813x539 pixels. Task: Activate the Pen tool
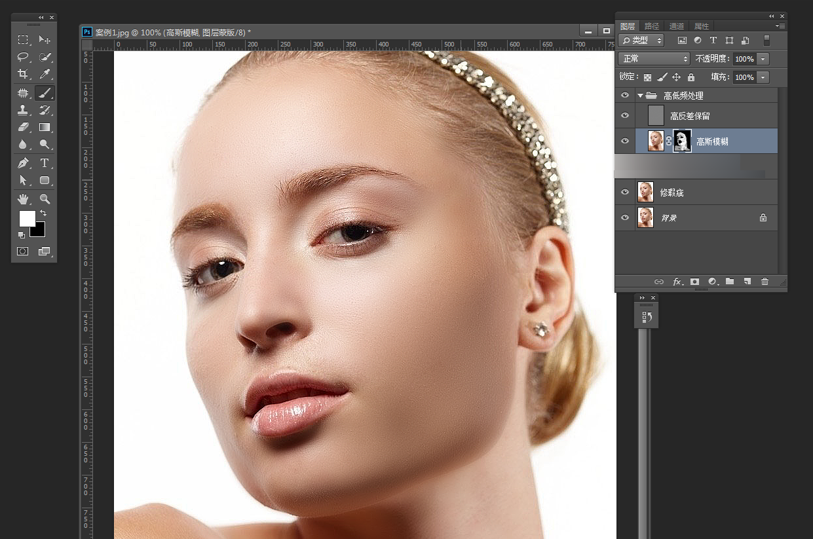pos(23,162)
